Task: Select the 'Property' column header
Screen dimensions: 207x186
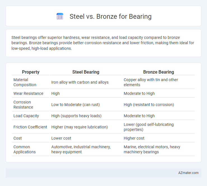Action: (x=30, y=72)
